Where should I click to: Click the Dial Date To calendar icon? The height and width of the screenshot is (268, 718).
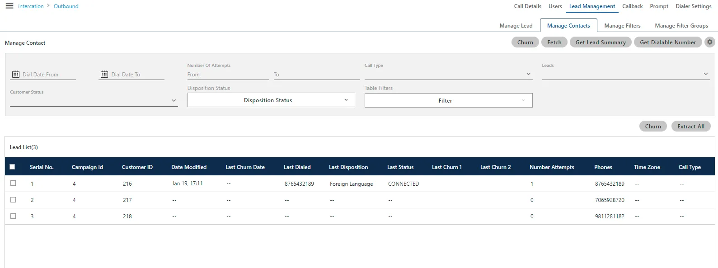(x=104, y=74)
